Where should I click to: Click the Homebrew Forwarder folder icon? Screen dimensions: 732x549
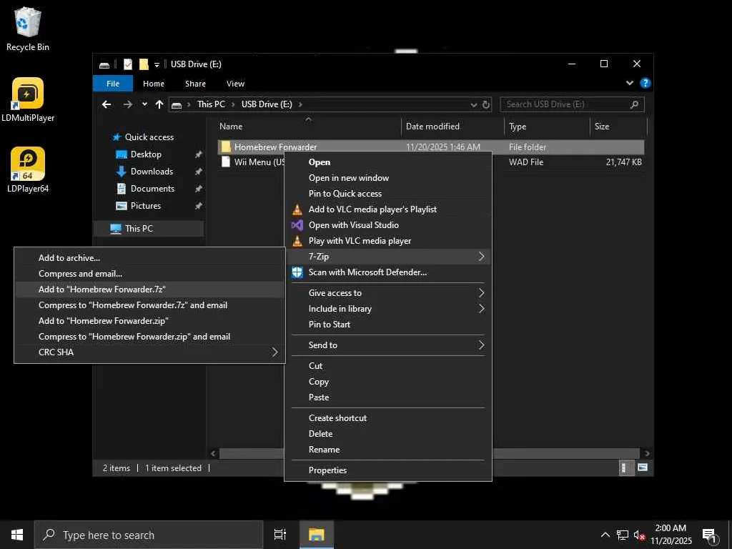pos(226,147)
